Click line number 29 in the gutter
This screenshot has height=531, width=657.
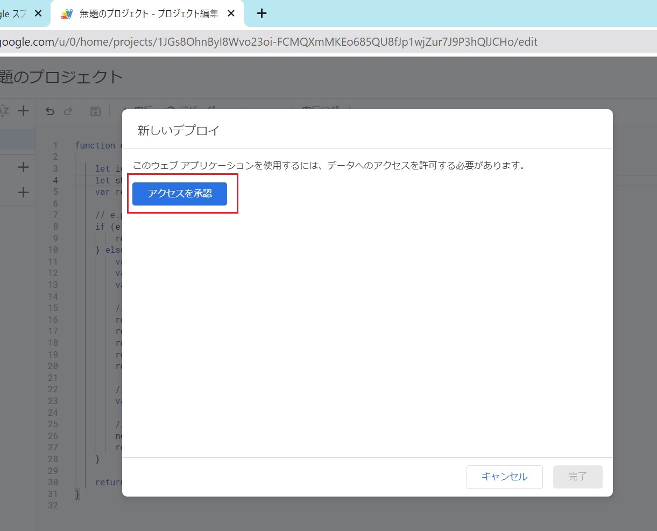pos(53,471)
